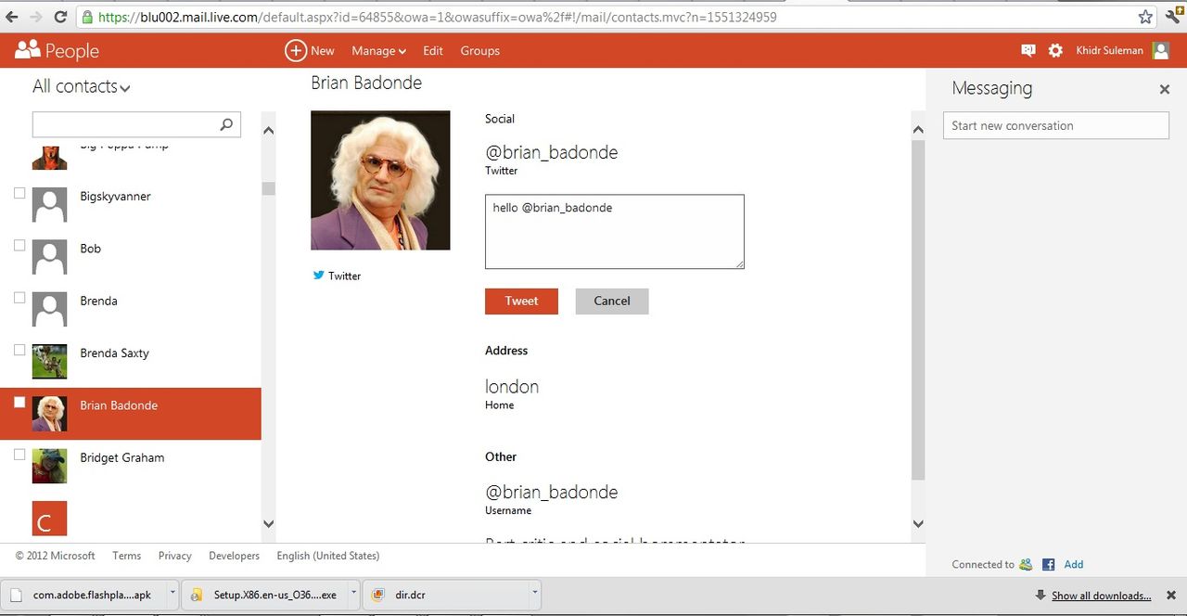Send the tweet with Tweet button

coord(521,301)
